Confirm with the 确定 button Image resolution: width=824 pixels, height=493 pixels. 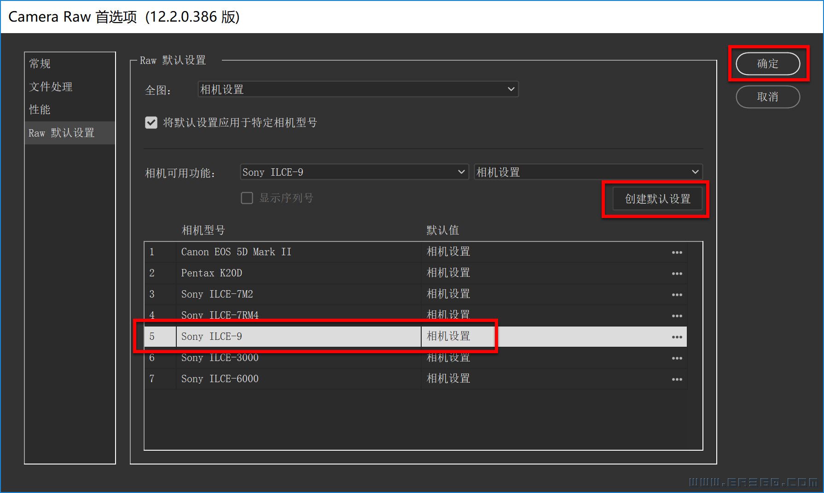pyautogui.click(x=768, y=63)
